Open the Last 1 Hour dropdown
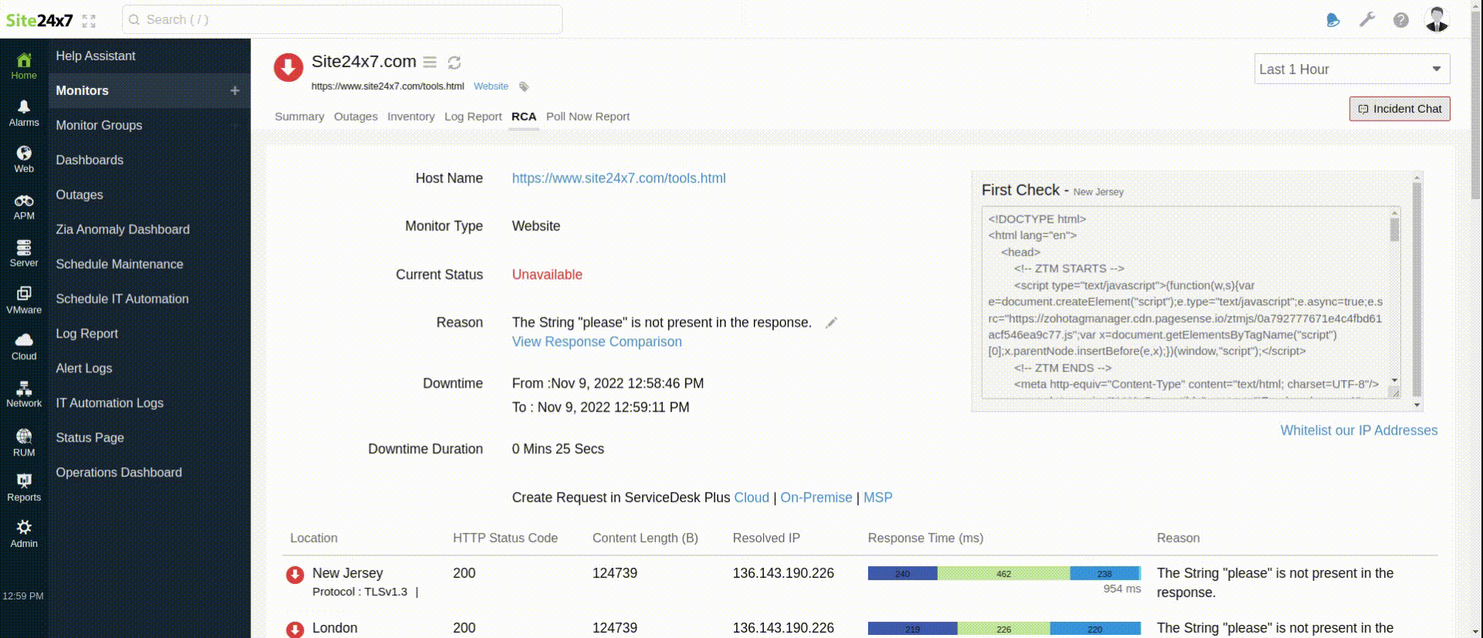Screen dimensions: 1483x638 click(1352, 70)
